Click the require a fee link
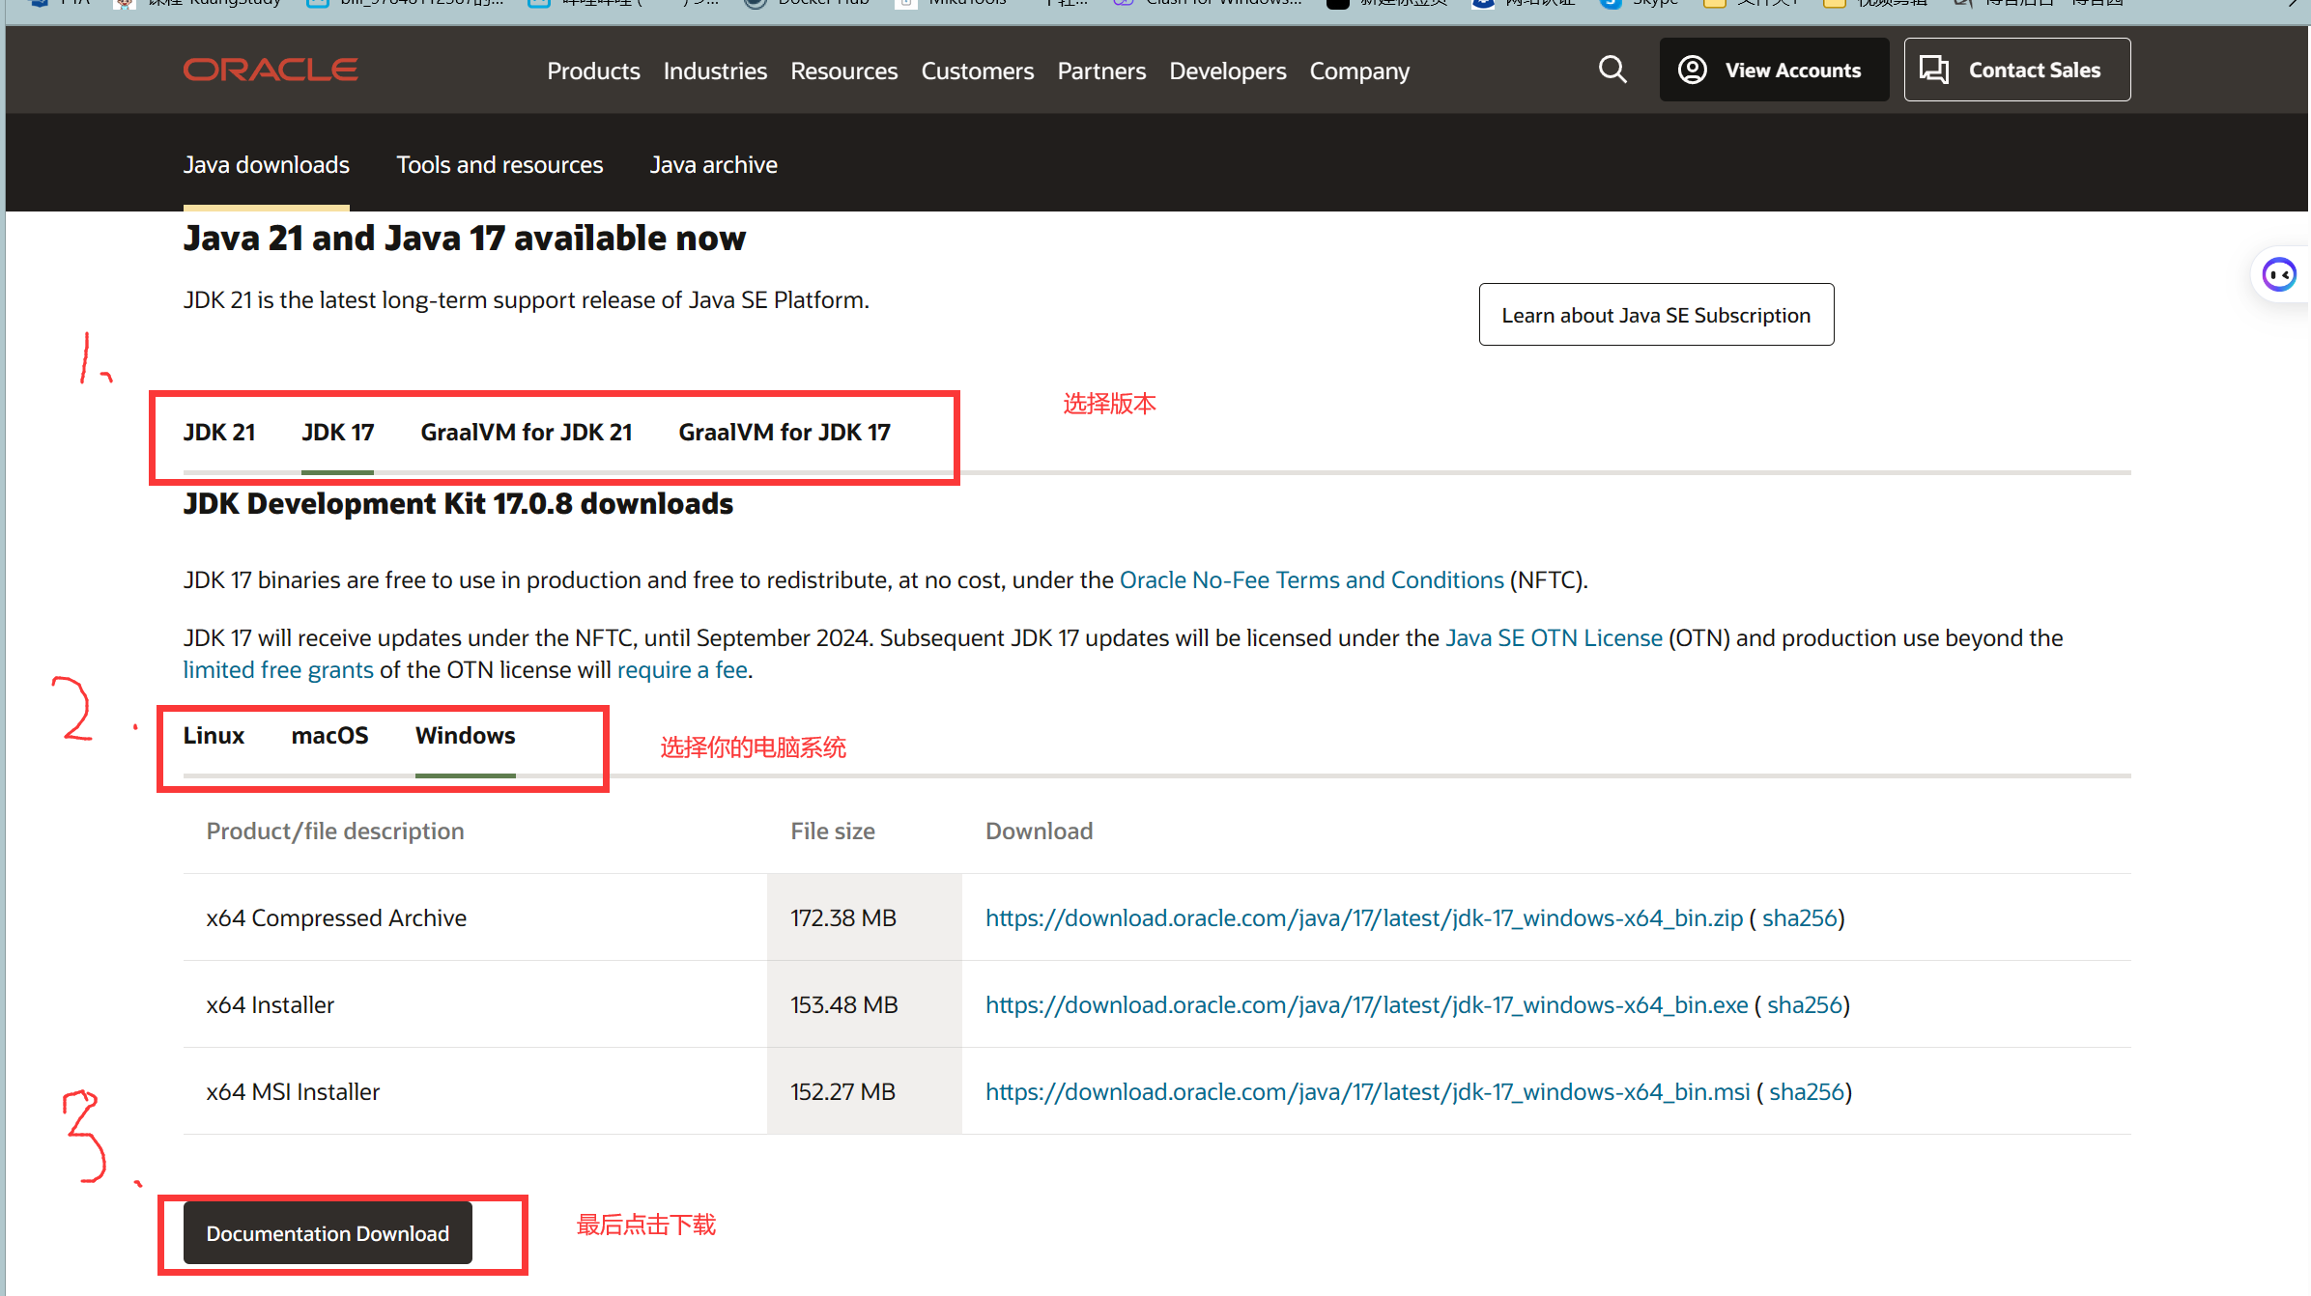The width and height of the screenshot is (2311, 1296). 682,669
